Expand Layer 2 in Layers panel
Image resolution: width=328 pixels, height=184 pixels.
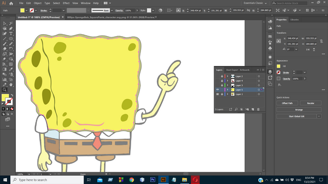[228, 76]
